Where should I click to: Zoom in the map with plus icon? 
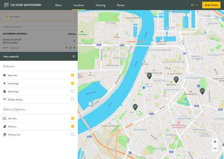click(x=215, y=142)
